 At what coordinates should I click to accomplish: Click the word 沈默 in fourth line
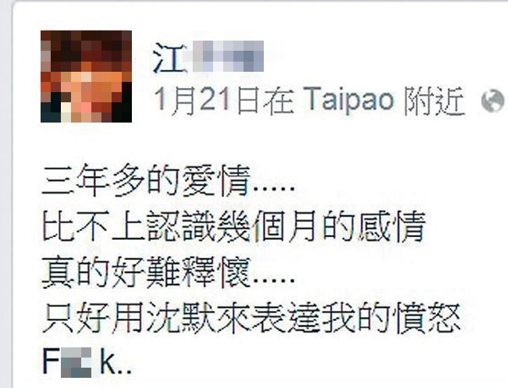click(x=181, y=318)
